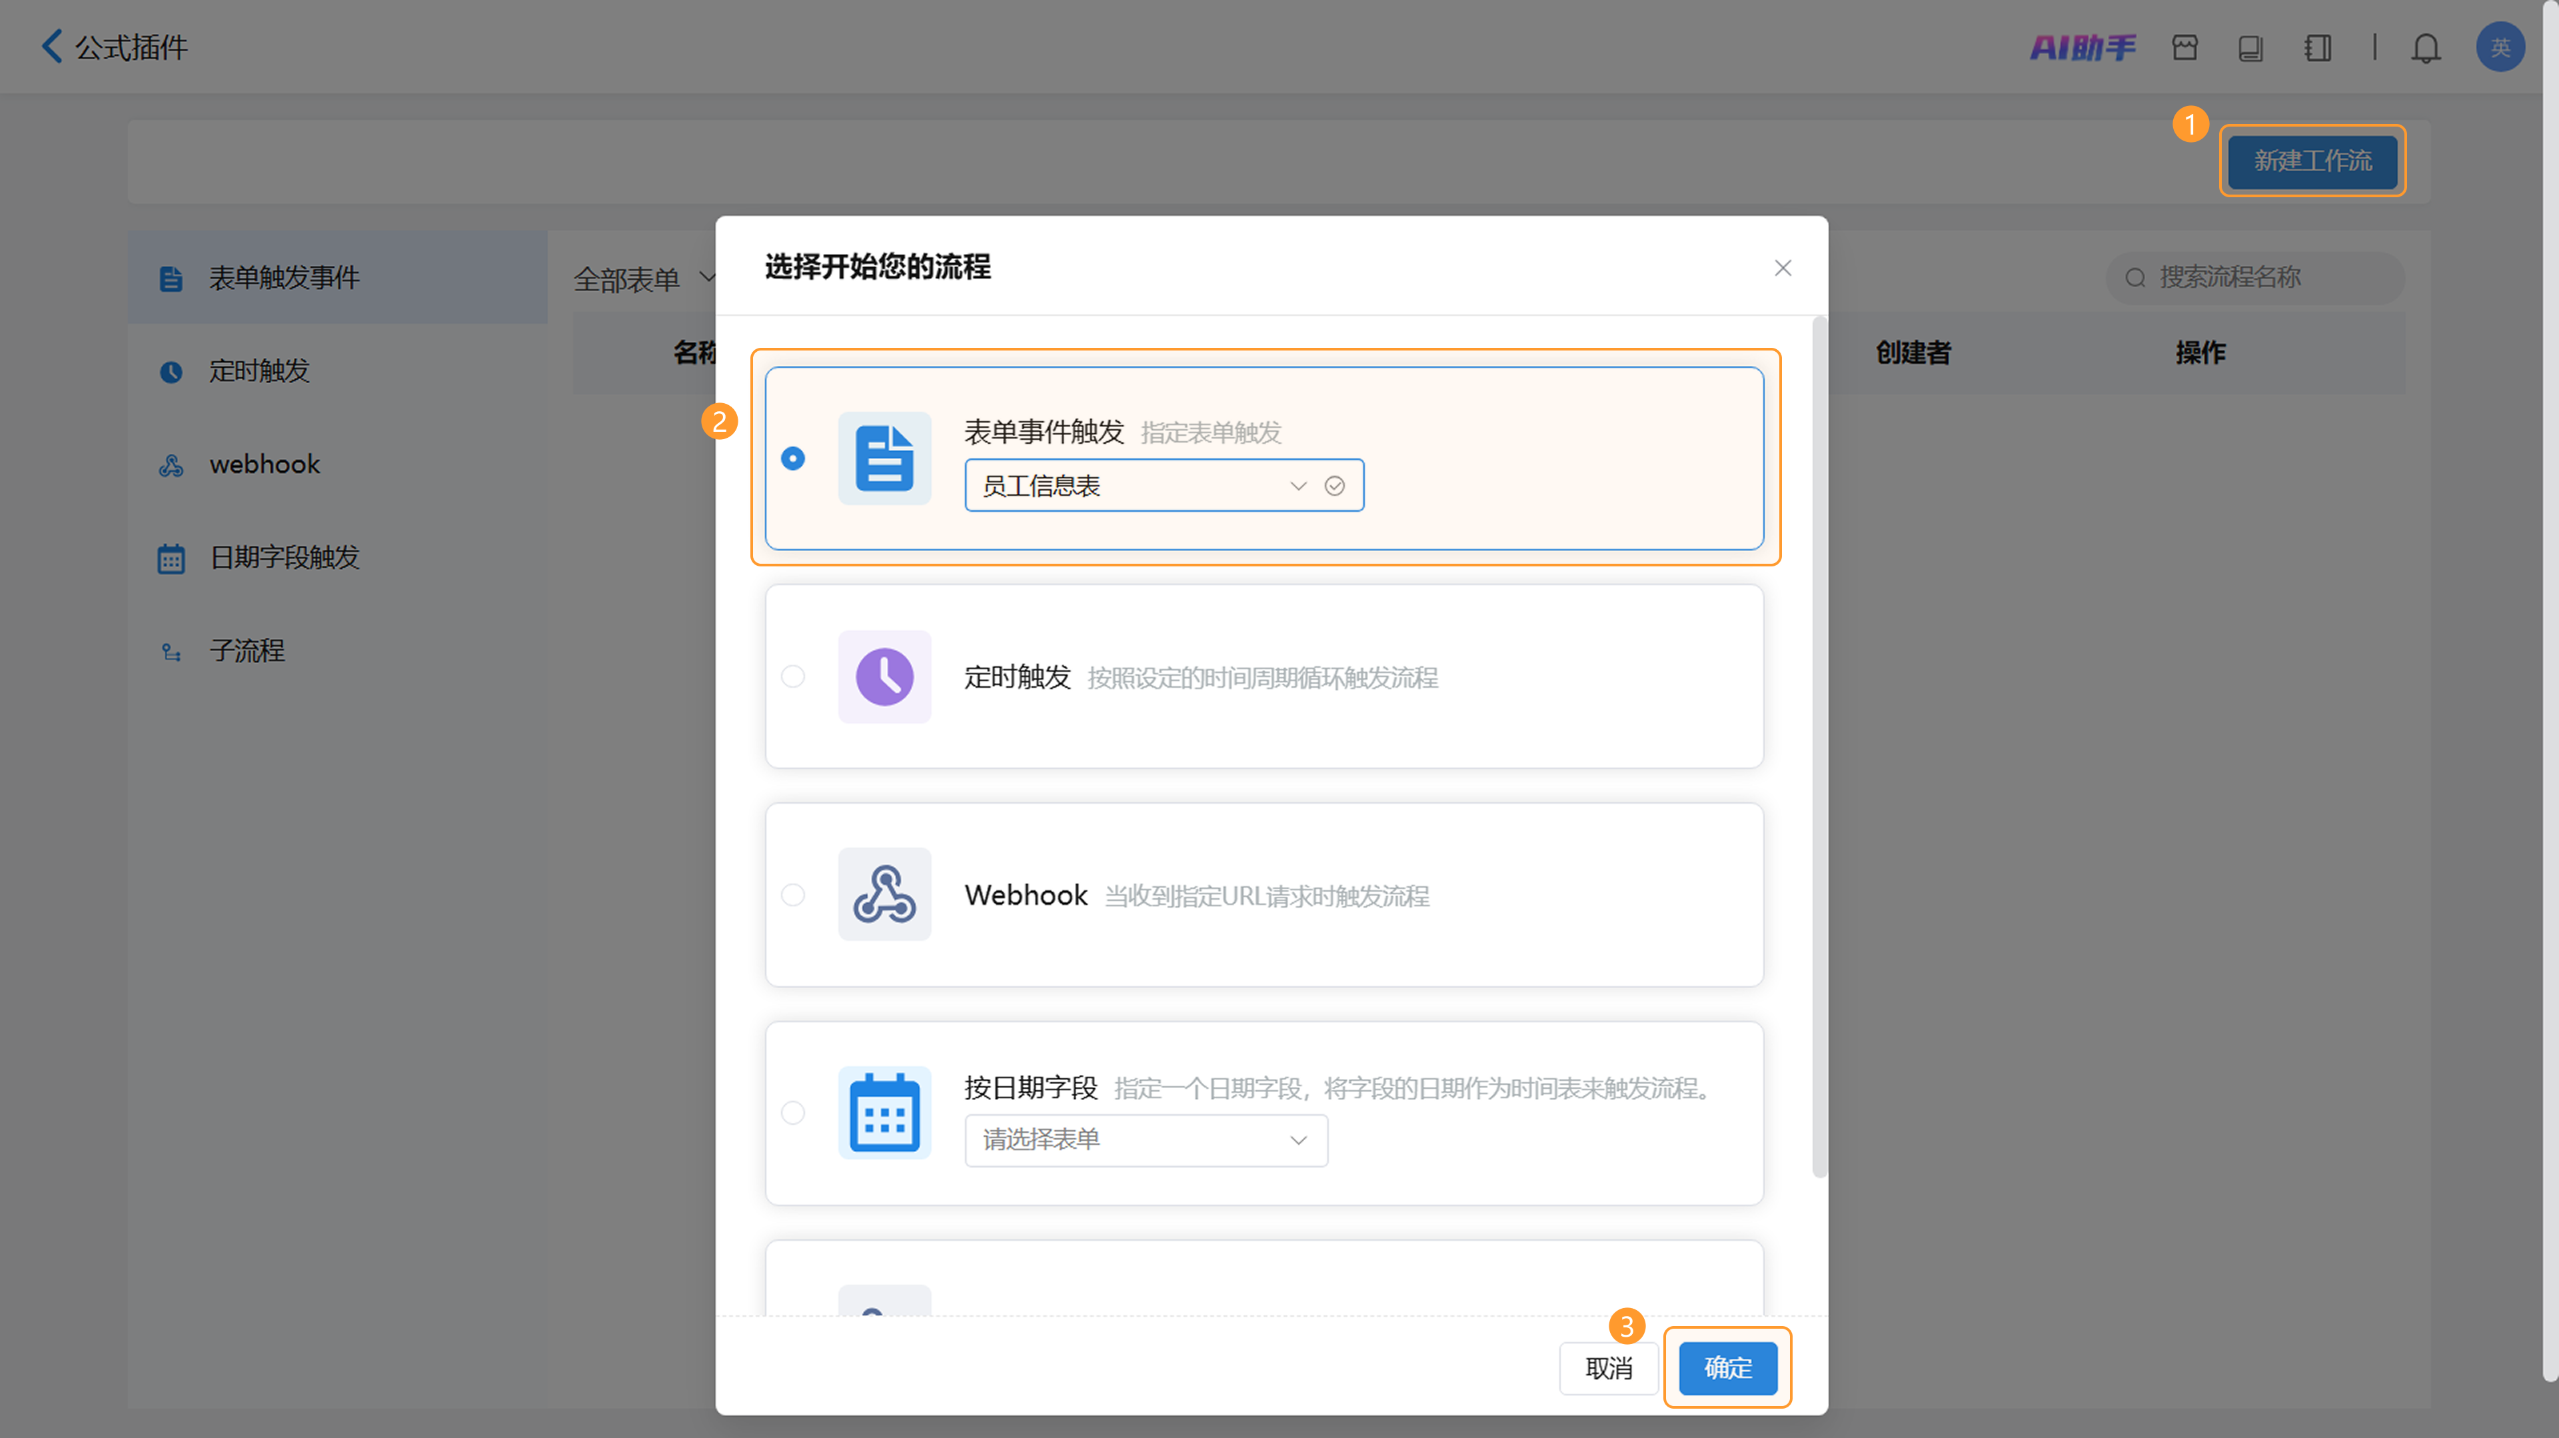Click the blue form document icon in dialog
Image resolution: width=2559 pixels, height=1438 pixels.
coord(884,458)
